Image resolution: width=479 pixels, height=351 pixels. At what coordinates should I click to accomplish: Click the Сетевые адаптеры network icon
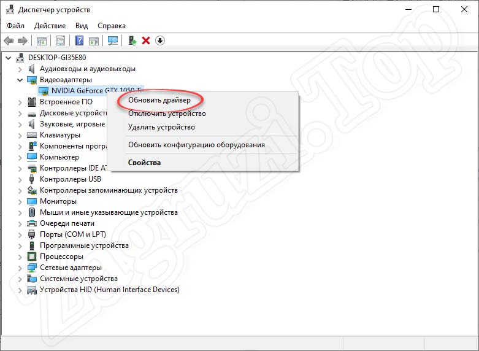(32, 268)
